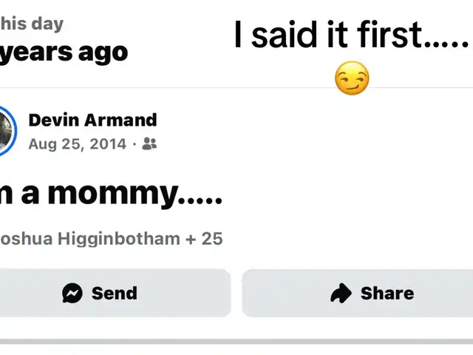Click the Share arrow icon
Image resolution: width=473 pixels, height=355 pixels.
[x=341, y=294]
